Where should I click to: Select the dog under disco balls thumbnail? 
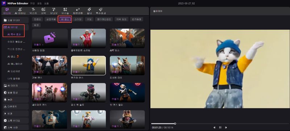click(x=88, y=119)
